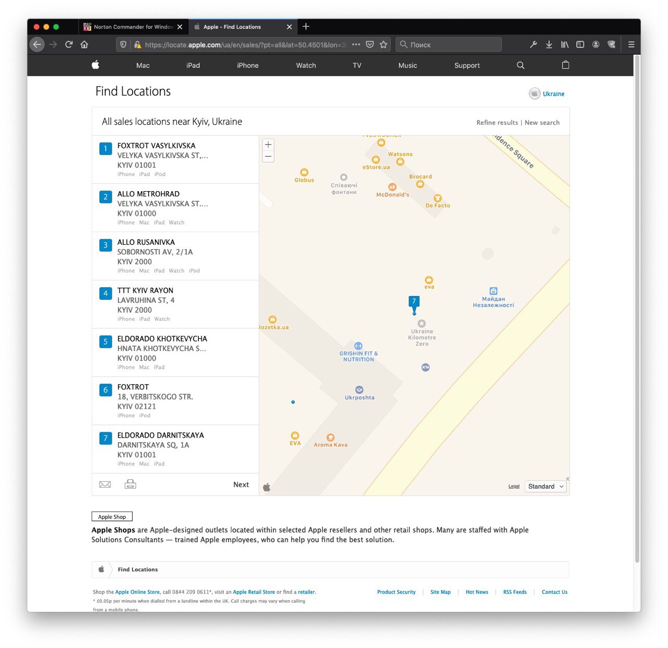Go to Next page of results
This screenshot has width=668, height=648.
241,485
